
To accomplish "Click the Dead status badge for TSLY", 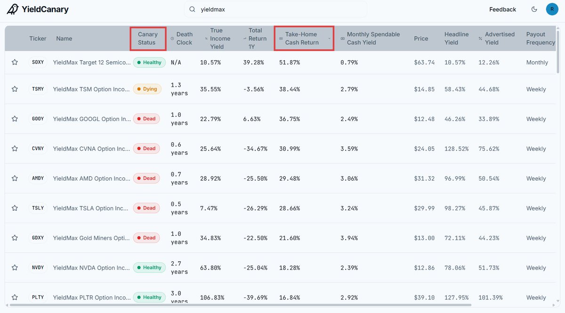I will pos(146,208).
